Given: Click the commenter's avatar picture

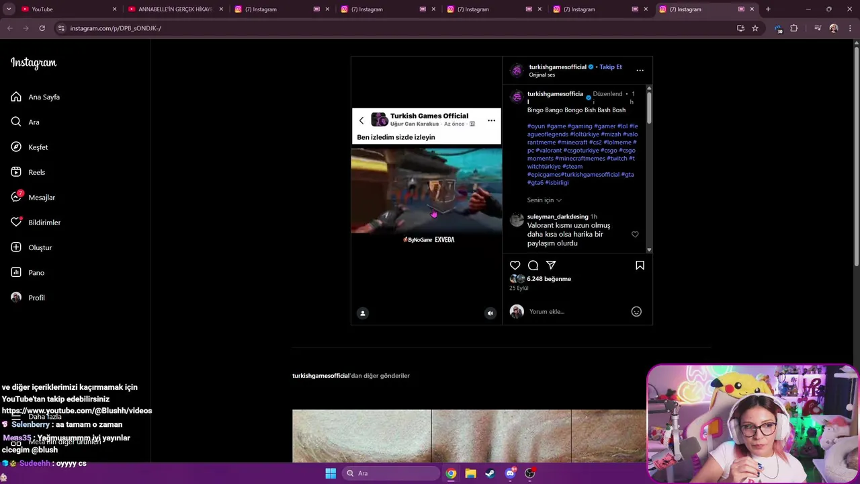Looking at the screenshot, I should coord(517,220).
